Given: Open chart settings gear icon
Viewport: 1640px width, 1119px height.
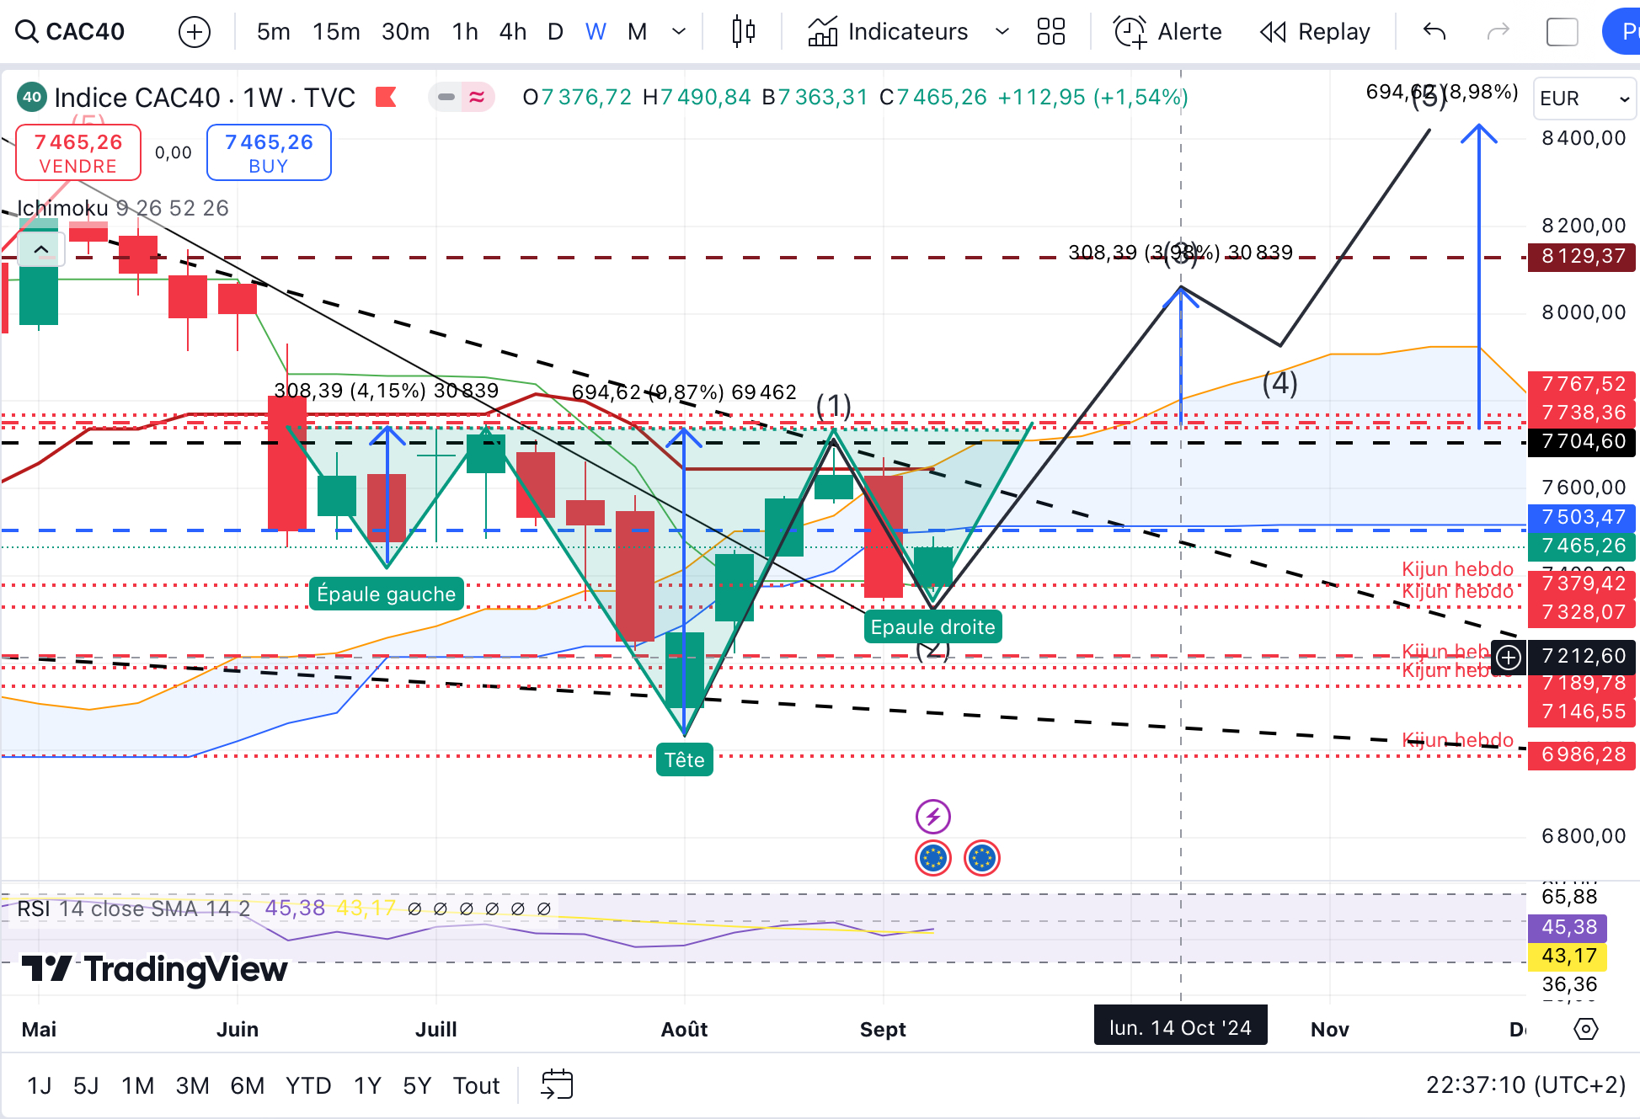Looking at the screenshot, I should 1585,1029.
